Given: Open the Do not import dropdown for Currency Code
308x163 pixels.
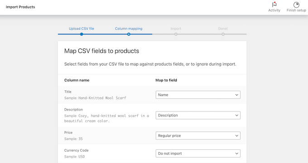Looking at the screenshot, I should pos(198,153).
